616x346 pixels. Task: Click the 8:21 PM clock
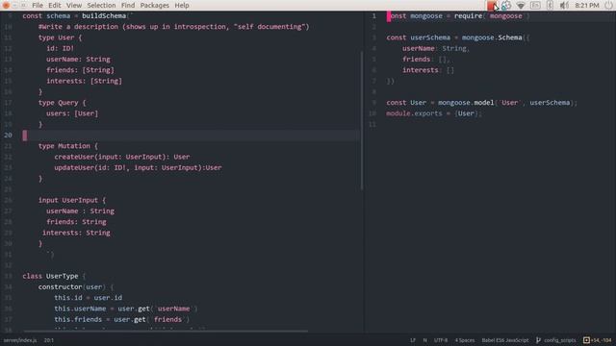[587, 6]
